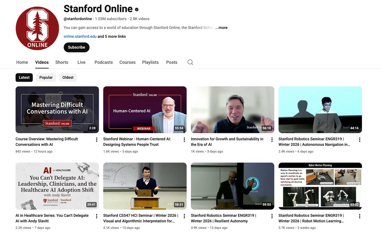Open 'AI in Healthcare Series' video title
381x234 pixels.
click(52, 218)
